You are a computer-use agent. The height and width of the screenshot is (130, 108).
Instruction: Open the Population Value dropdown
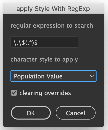[54, 76]
